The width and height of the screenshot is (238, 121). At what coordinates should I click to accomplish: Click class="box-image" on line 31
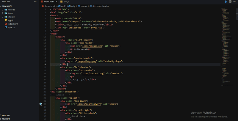[x=77, y=101]
